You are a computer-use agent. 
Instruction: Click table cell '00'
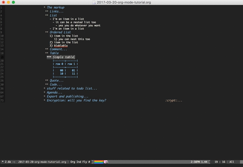coord(61,70)
